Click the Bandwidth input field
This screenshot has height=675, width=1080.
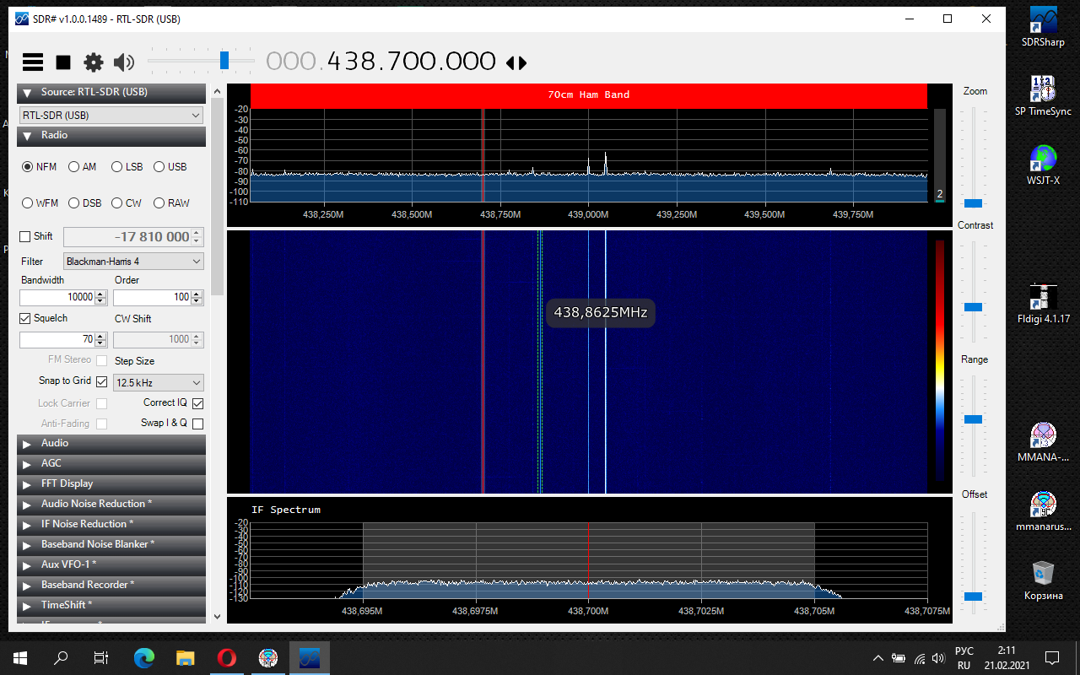(57, 297)
